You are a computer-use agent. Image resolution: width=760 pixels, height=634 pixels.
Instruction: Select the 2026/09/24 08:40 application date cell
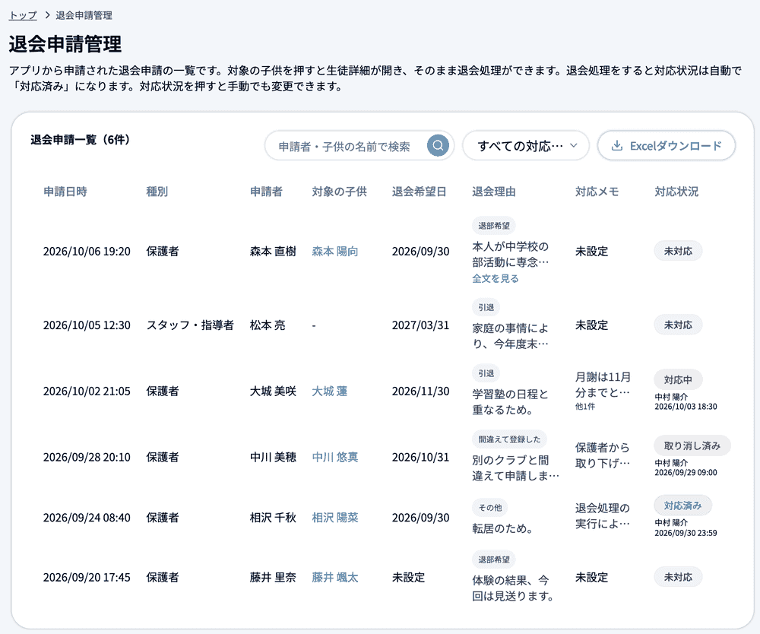87,518
